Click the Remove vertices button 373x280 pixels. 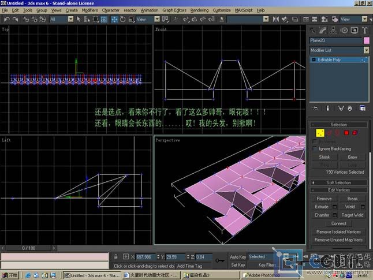click(324, 199)
